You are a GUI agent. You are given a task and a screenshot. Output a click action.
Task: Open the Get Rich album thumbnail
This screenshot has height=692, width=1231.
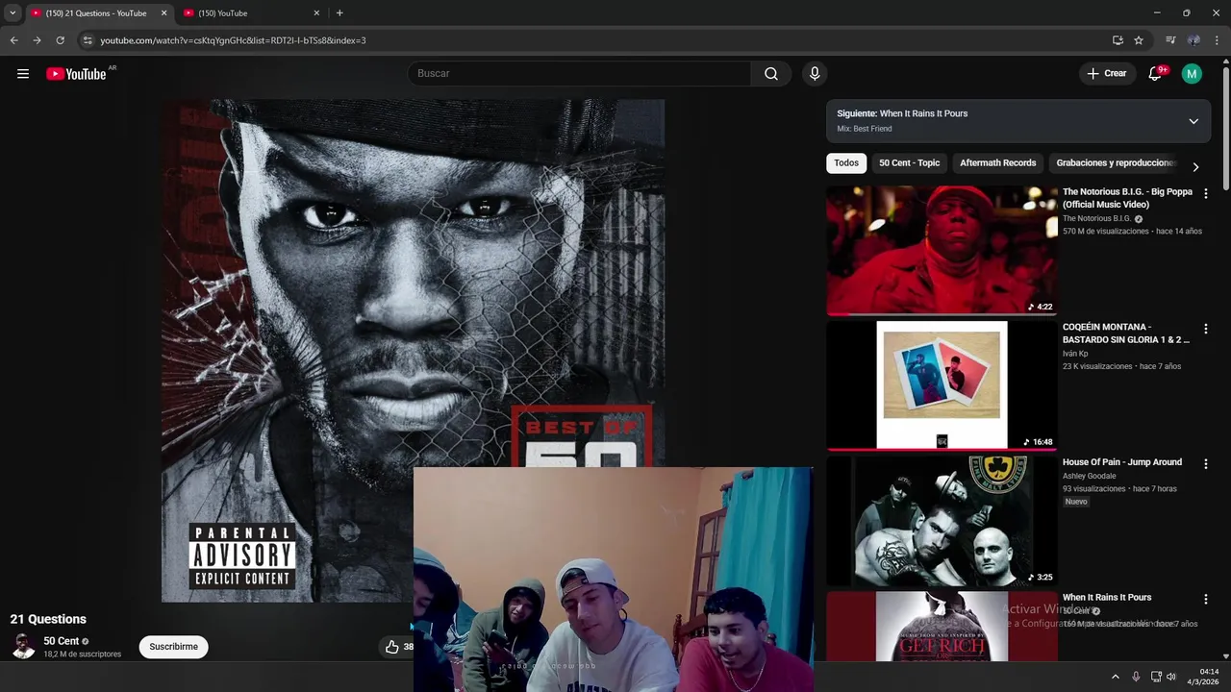point(942,627)
